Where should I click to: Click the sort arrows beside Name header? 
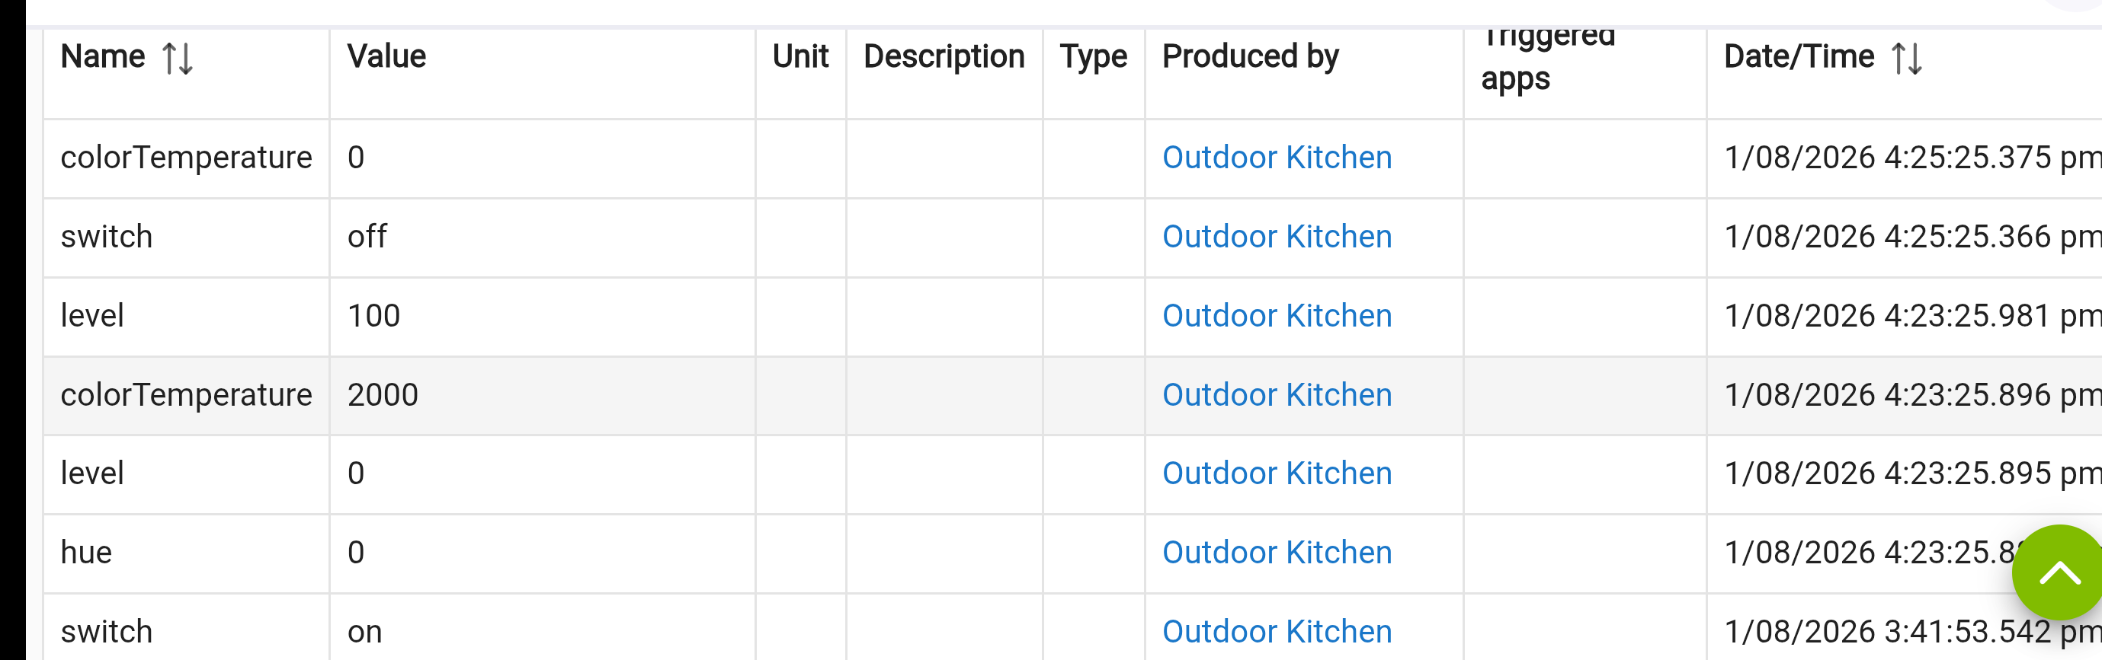[x=177, y=59]
